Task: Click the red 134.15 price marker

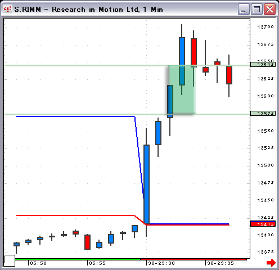Action: coord(263,224)
